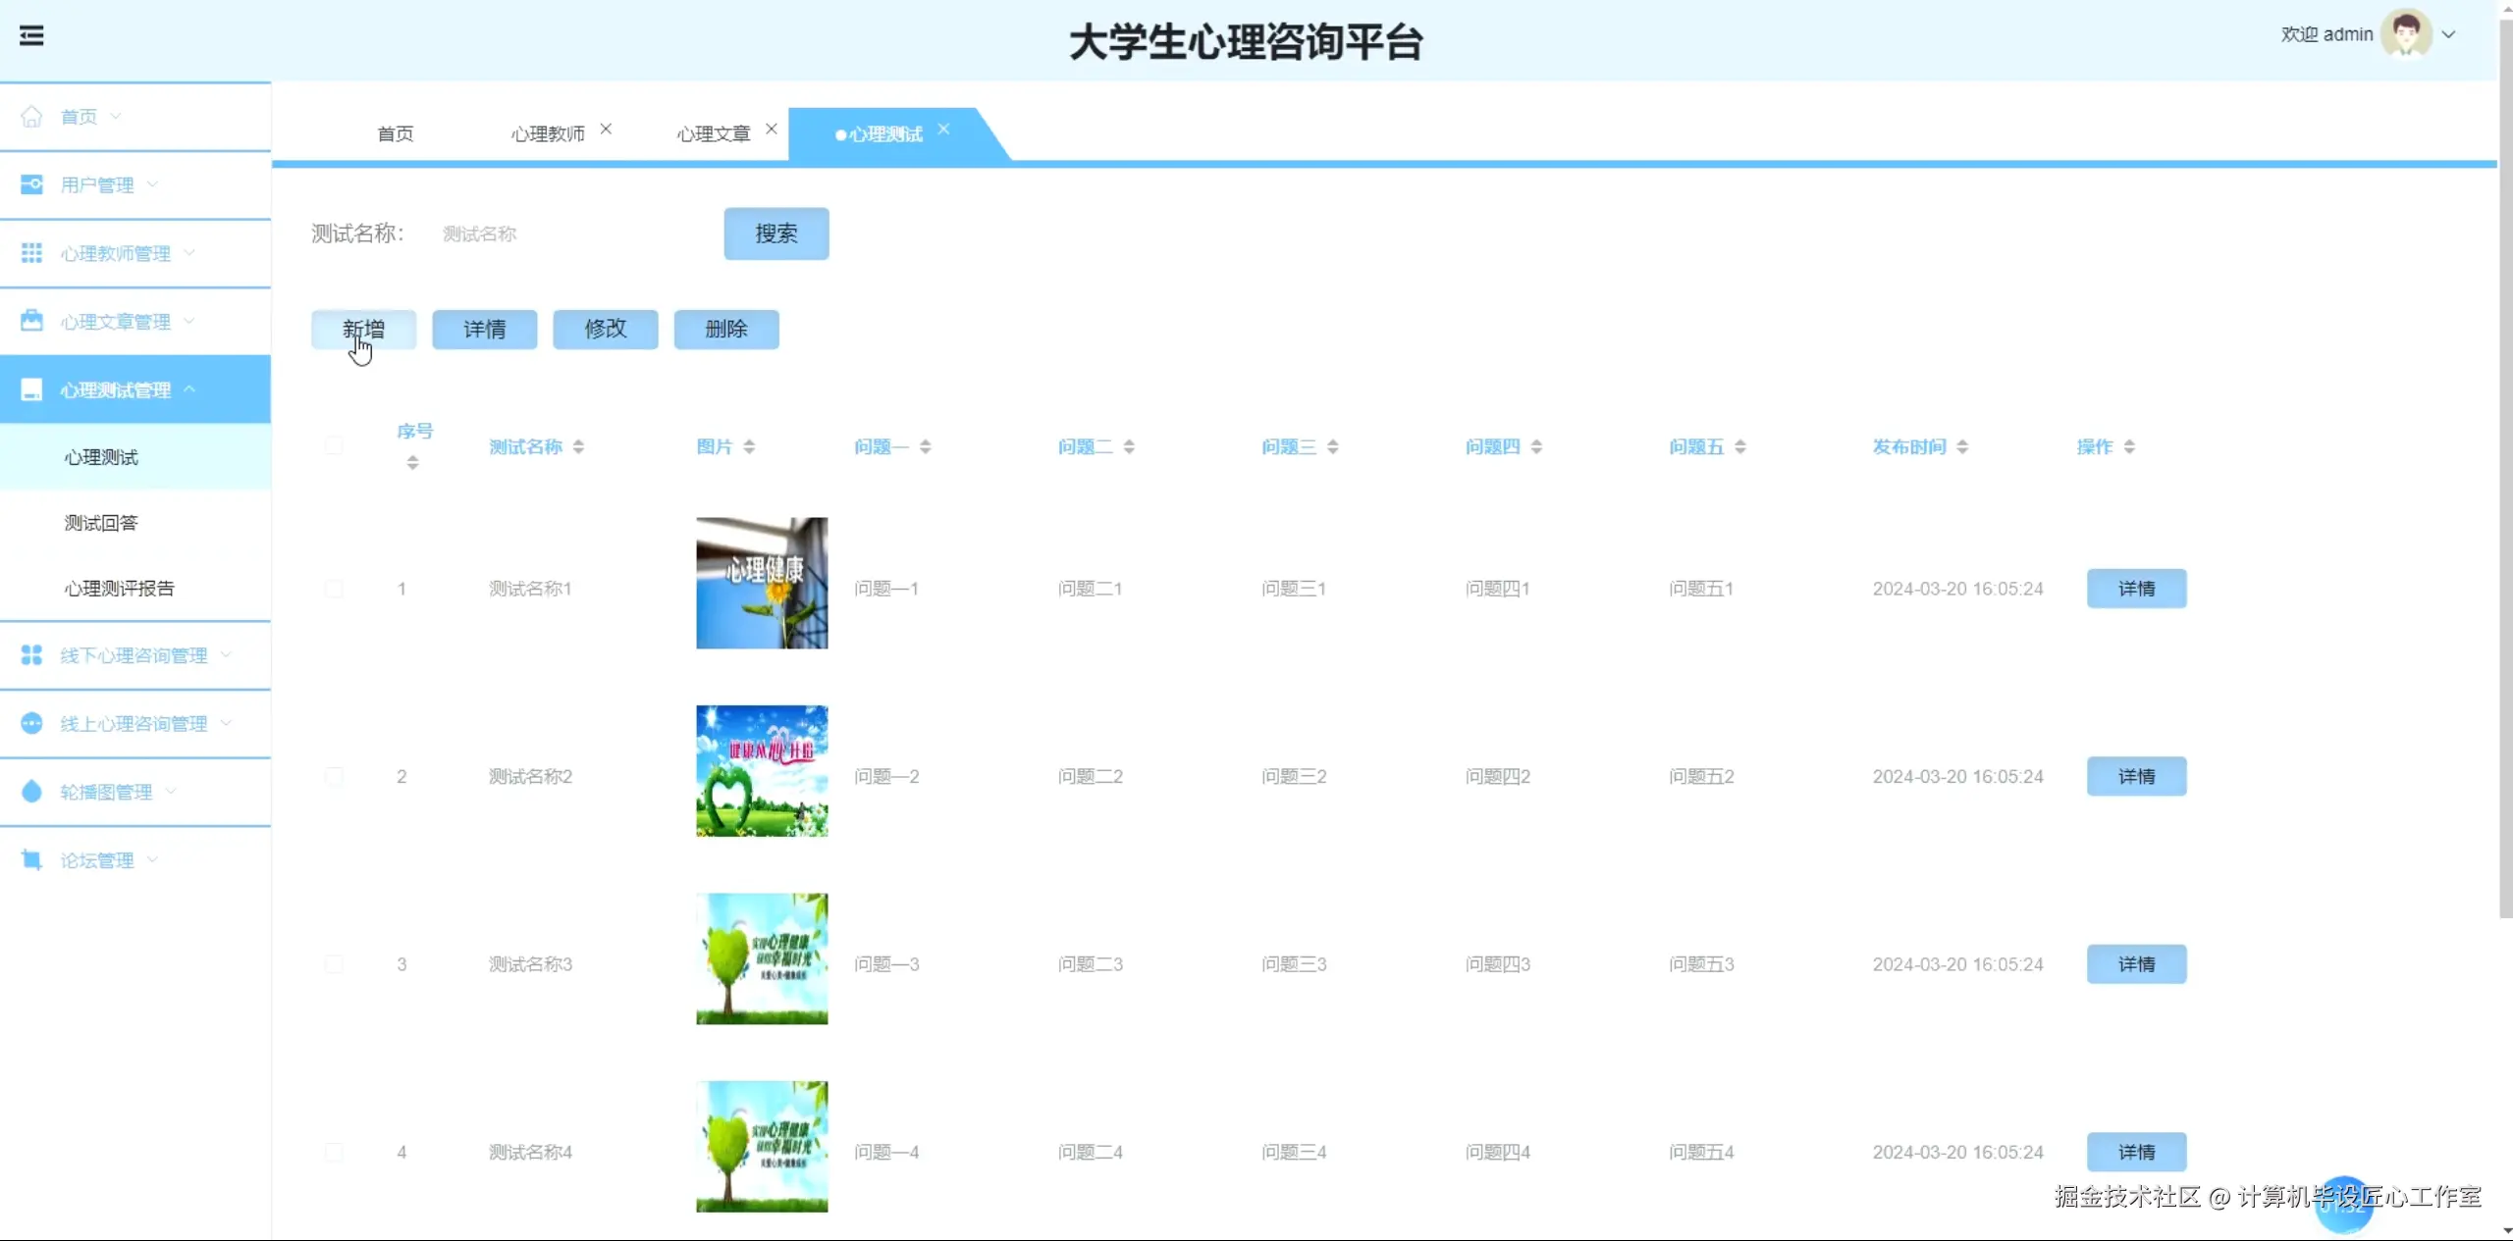The image size is (2513, 1241).
Task: Click the 删除 button
Action: click(726, 330)
